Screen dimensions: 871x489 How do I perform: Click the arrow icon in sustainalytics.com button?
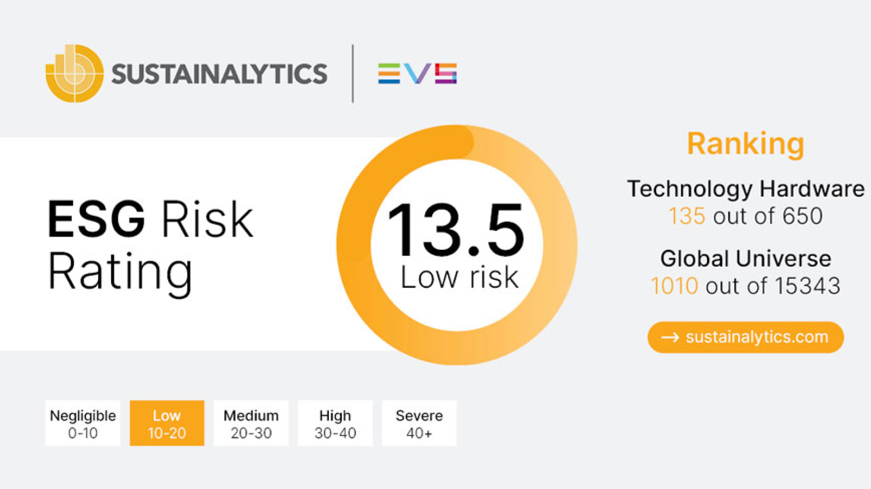click(670, 337)
